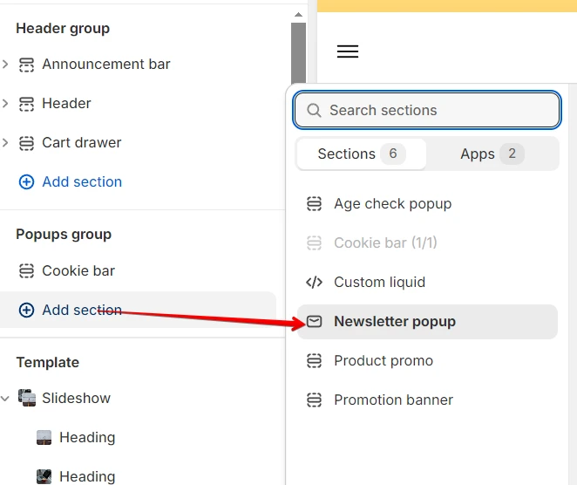This screenshot has height=485, width=577.
Task: Click the Header section icon
Action: 26,104
